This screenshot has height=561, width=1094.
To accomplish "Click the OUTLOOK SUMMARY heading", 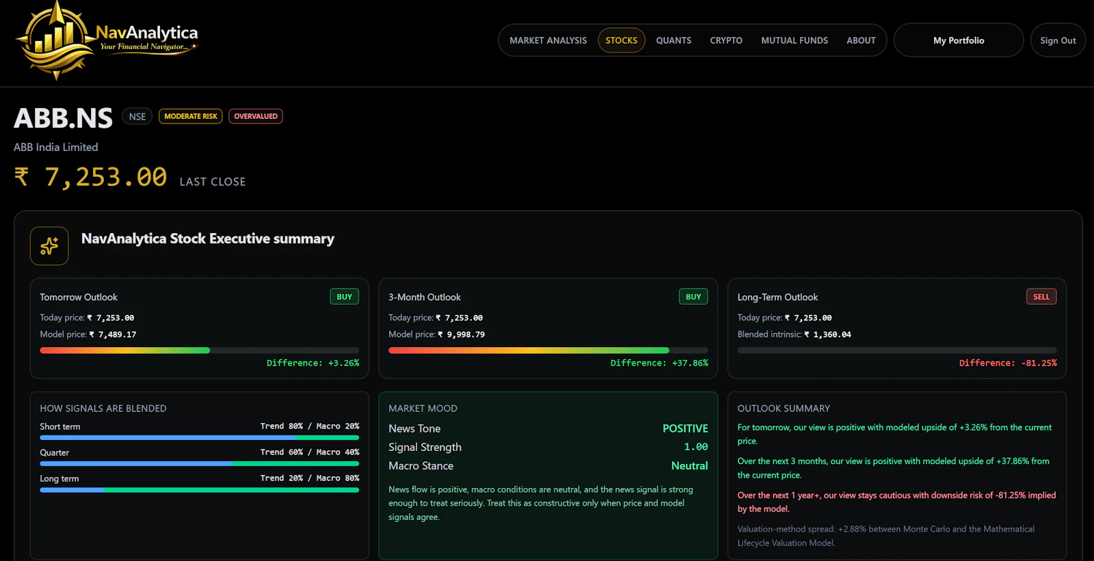I will point(784,409).
